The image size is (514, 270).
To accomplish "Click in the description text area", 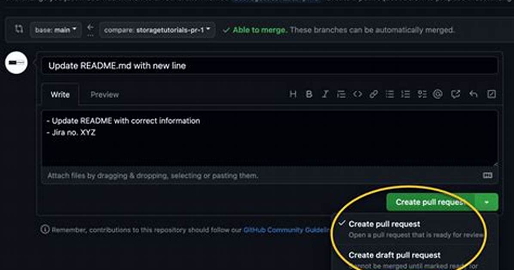I will 269,138.
